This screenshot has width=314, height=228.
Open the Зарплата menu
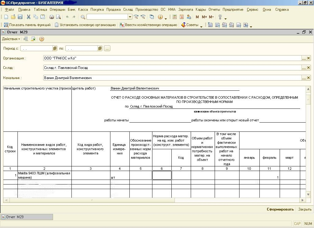(x=186, y=9)
